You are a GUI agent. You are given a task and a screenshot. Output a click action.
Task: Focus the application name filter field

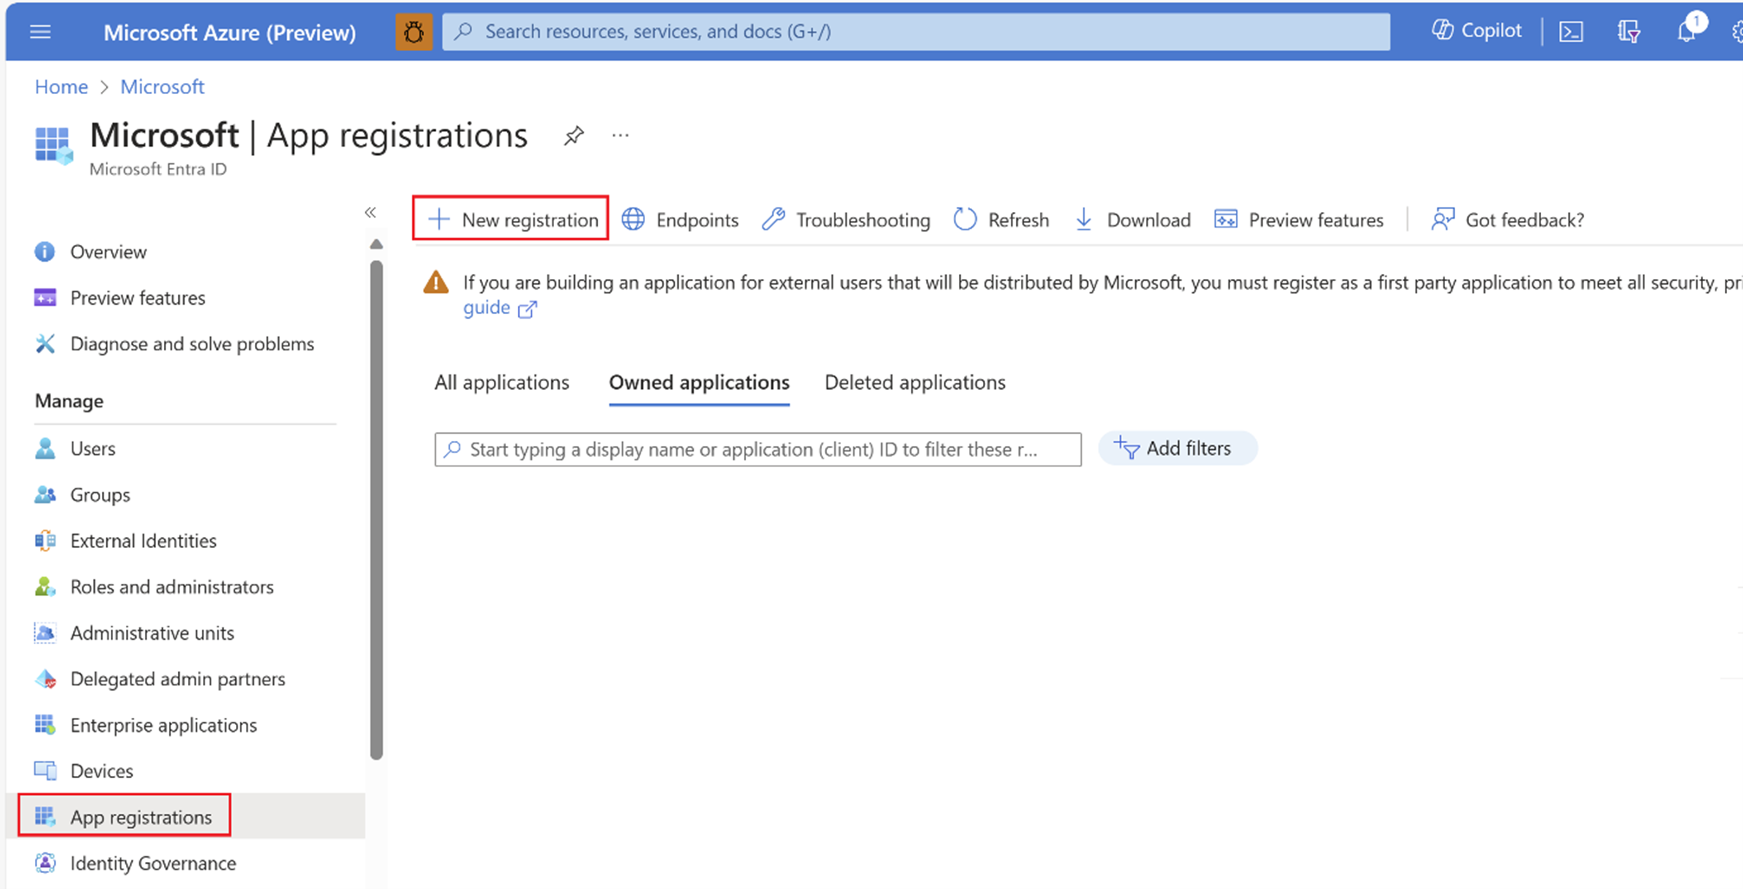tap(757, 450)
